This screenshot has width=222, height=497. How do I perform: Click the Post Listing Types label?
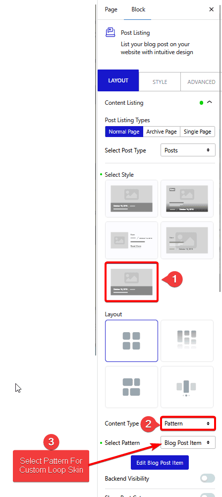coord(127,120)
